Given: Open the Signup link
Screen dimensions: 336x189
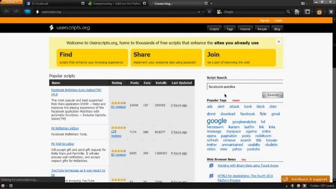Looking at the screenshot, I should point(265,20).
